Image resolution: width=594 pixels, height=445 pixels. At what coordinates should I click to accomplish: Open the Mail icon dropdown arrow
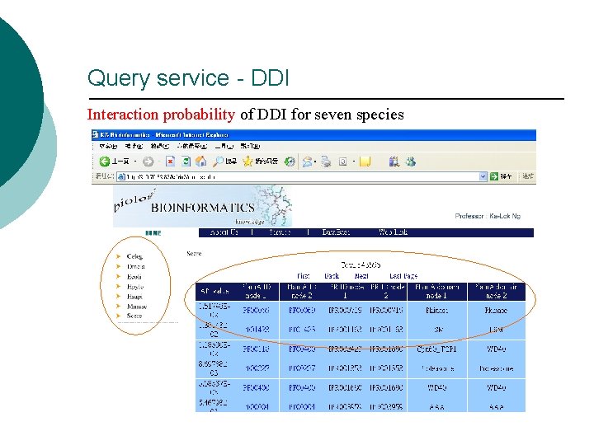tap(315, 162)
